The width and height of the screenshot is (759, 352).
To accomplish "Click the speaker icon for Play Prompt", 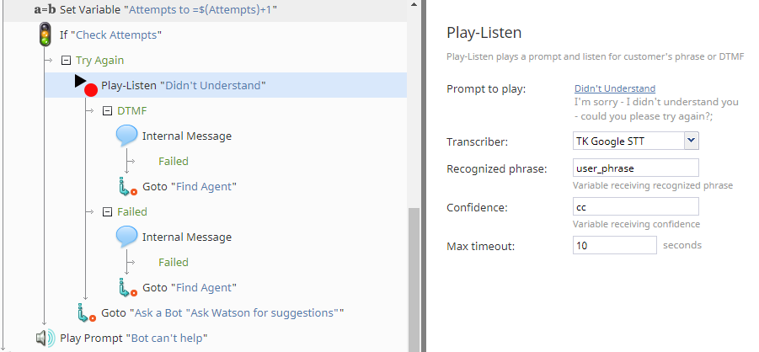I will coord(45,339).
